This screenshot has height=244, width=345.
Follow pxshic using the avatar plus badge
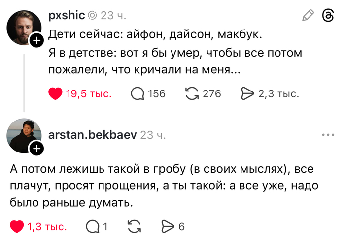pos(36,41)
